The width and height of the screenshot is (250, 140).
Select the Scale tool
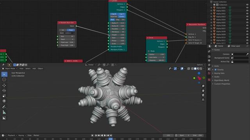click(4, 96)
